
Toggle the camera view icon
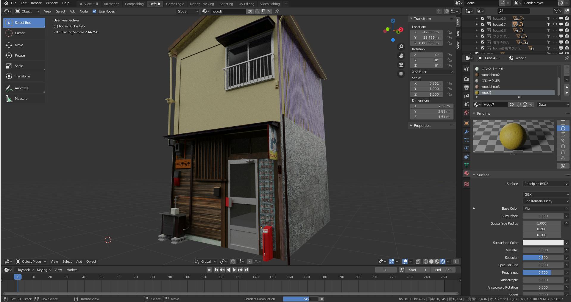pyautogui.click(x=401, y=65)
